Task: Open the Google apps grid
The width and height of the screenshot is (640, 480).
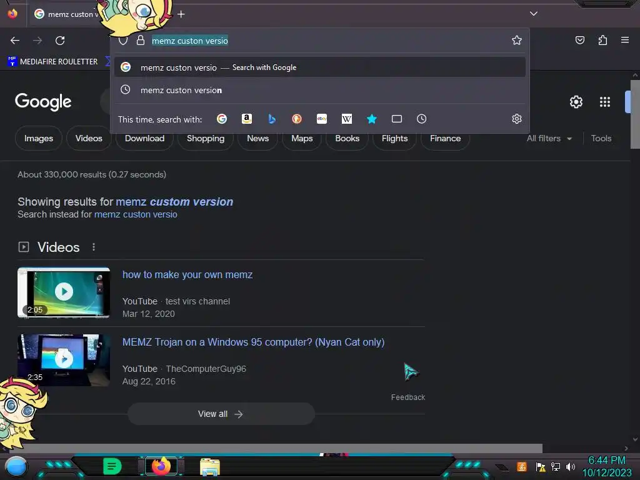Action: [x=605, y=102]
